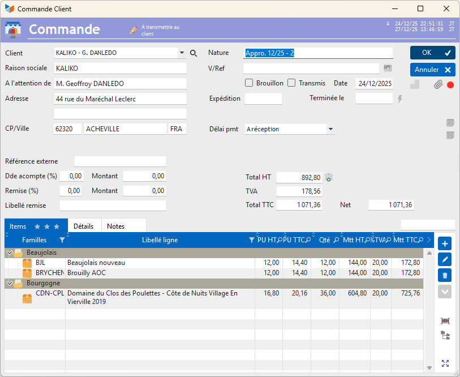The height and width of the screenshot is (377, 460).
Task: Expand the Délai pmt dropdown
Action: click(330, 129)
